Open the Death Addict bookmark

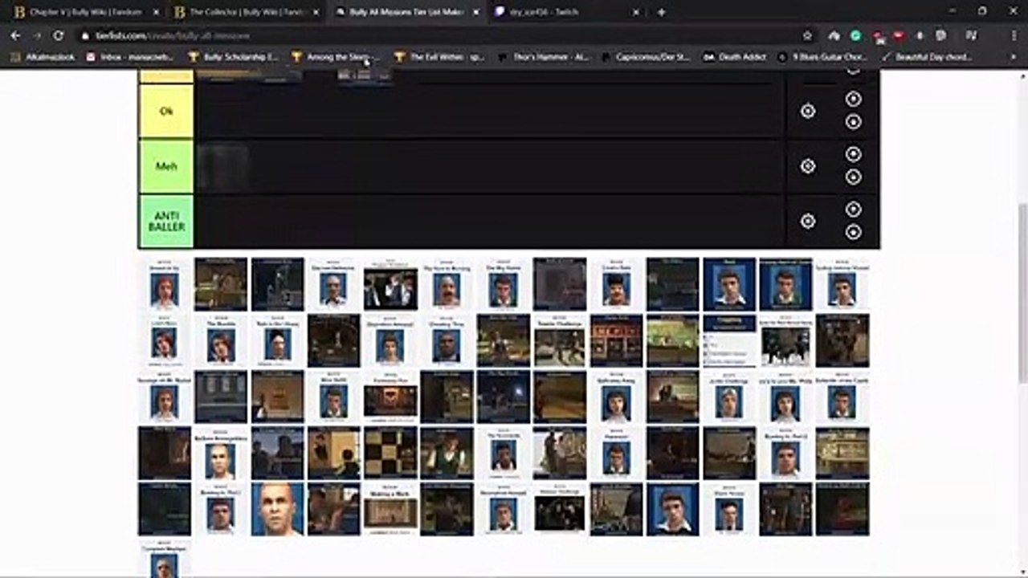735,57
